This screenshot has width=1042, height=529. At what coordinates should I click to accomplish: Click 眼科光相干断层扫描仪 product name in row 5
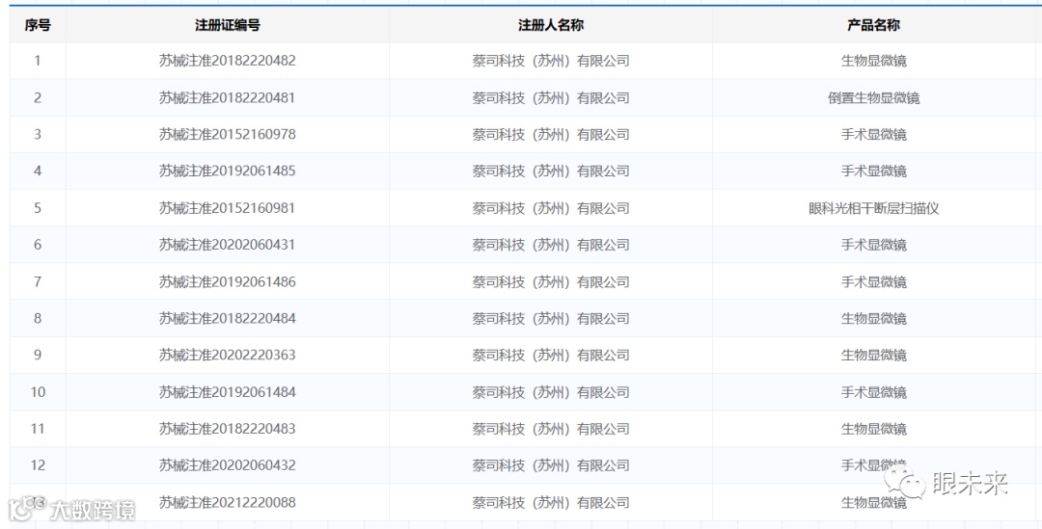coord(873,208)
